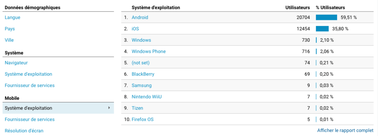Open the Android operating system row link
Image resolution: width=378 pixels, height=136 pixels.
[140, 17]
